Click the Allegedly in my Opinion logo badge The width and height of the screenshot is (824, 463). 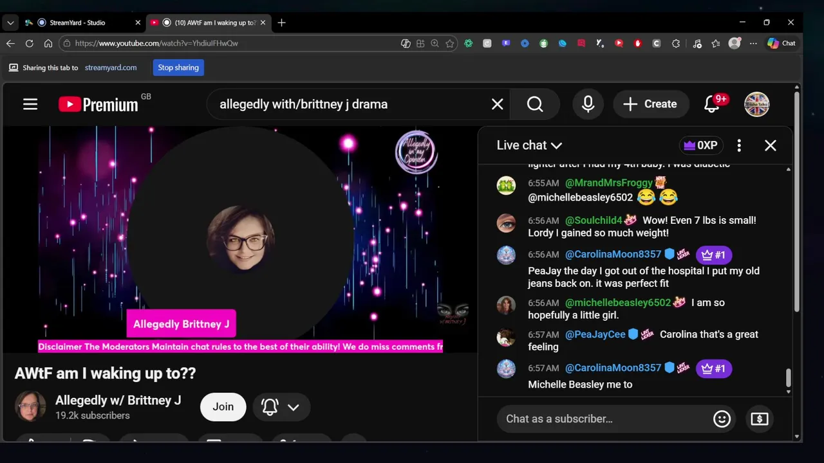[x=416, y=152]
